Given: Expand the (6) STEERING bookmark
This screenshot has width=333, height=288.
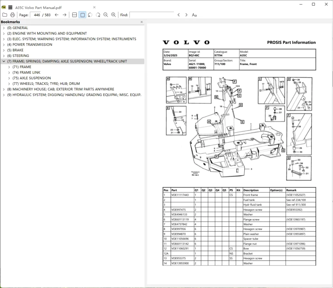Looking at the screenshot, I should pyautogui.click(x=4, y=56).
